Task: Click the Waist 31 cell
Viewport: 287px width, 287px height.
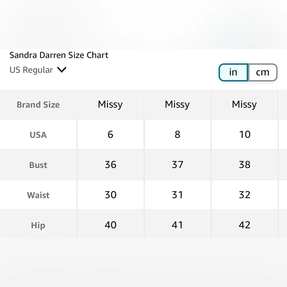Action: pos(177,195)
